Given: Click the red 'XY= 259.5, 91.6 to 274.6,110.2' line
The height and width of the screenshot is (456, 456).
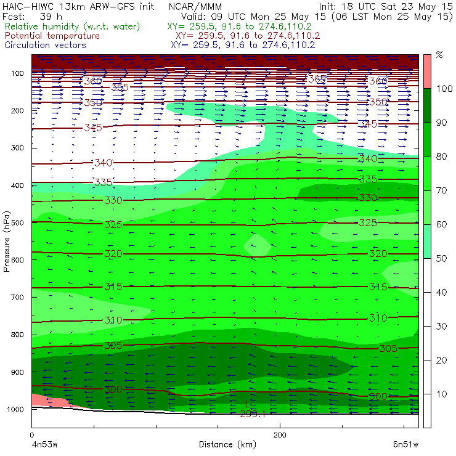Looking at the screenshot, I should 248,36.
